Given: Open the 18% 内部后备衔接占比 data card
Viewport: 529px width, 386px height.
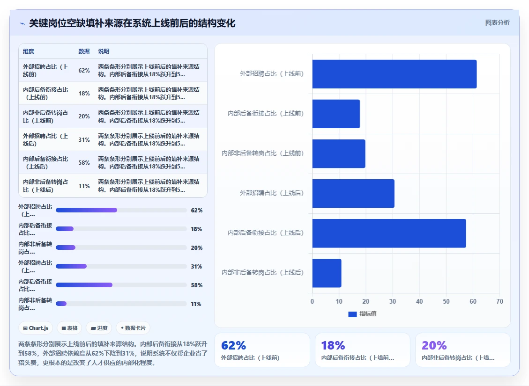Looking at the screenshot, I should (x=362, y=350).
